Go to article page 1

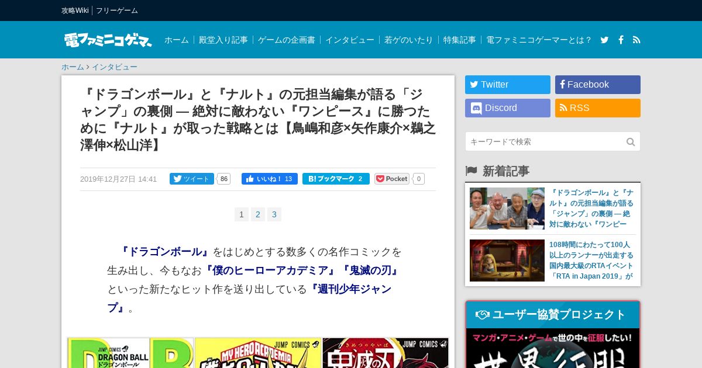pyautogui.click(x=242, y=214)
